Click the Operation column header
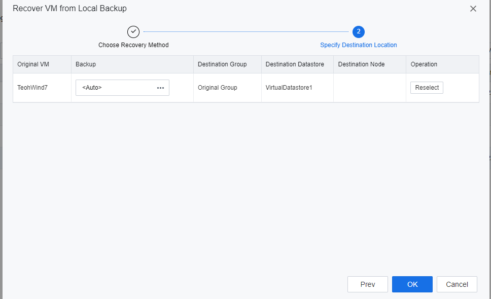Screen dimensions: 491x299 424,64
